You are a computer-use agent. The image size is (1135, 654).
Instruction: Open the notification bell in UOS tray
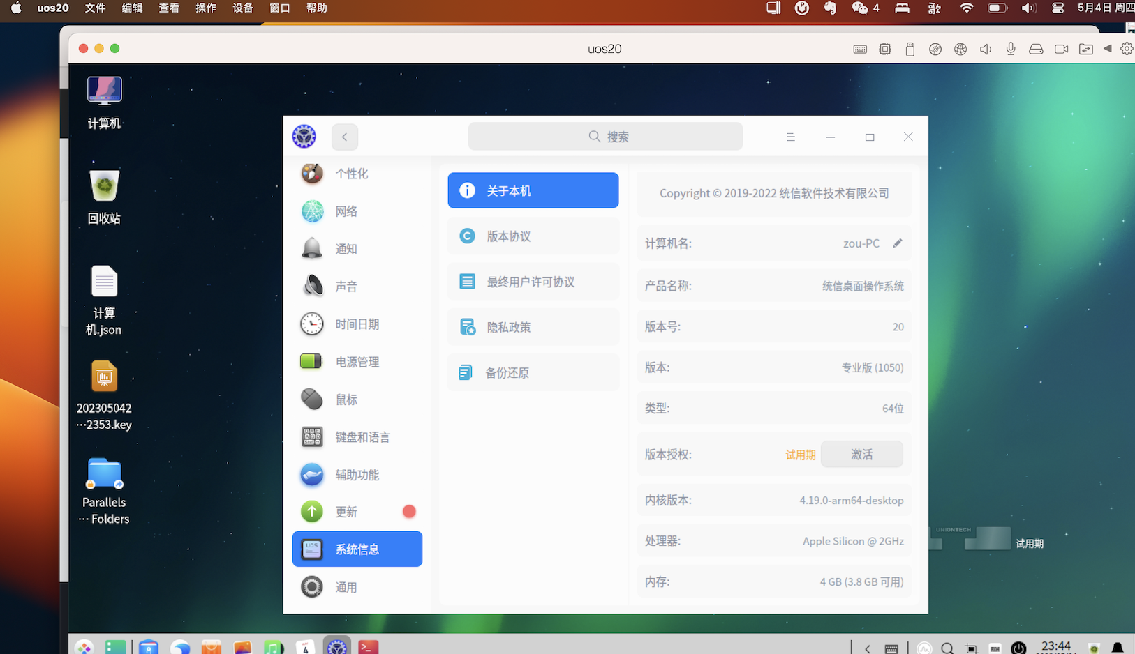click(x=1118, y=648)
